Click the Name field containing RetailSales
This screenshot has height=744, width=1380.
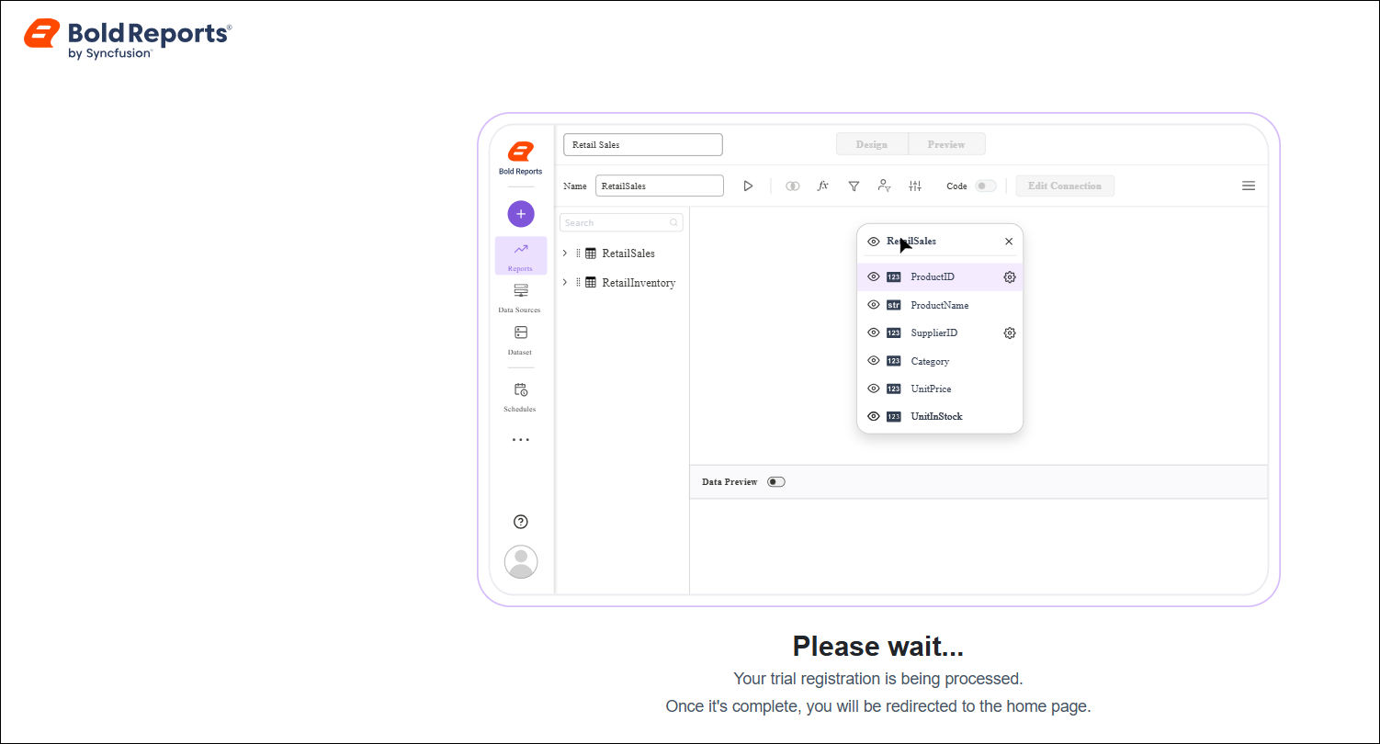(x=660, y=186)
